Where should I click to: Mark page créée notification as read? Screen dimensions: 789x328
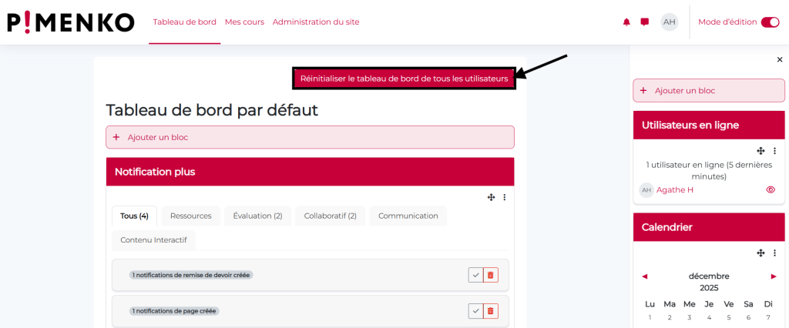(x=475, y=311)
